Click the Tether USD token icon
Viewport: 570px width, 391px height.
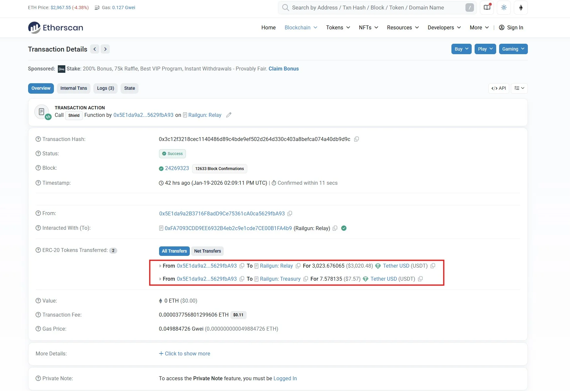tap(378, 266)
